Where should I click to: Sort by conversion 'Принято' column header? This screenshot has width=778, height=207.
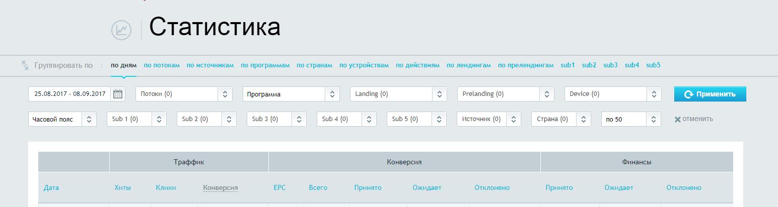point(368,187)
